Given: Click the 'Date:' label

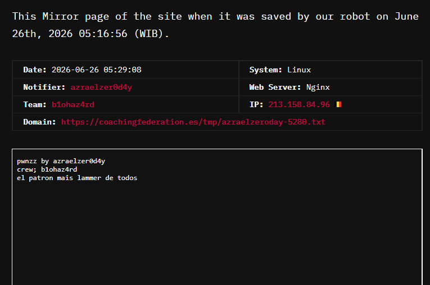Looking at the screenshot, I should click(35, 70).
